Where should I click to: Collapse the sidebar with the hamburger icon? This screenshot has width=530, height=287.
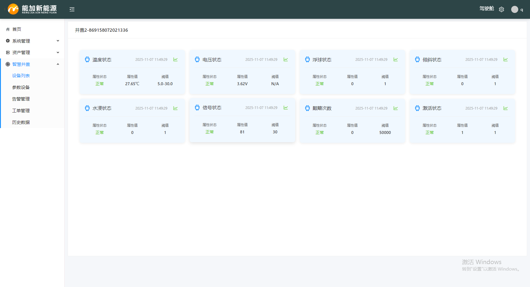72,9
